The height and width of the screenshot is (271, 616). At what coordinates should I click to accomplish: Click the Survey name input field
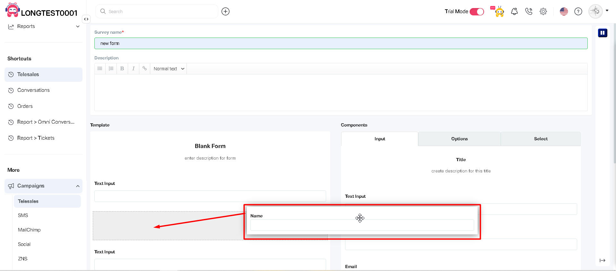click(x=341, y=43)
